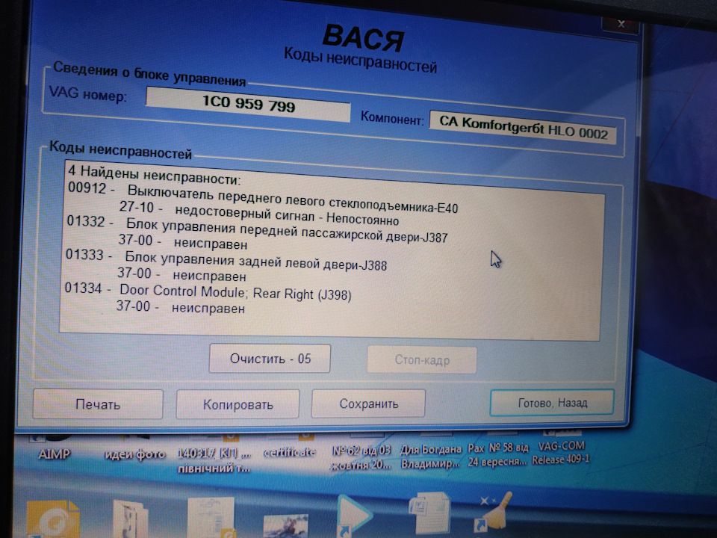
Task: Open the '№ 62 від 03 жовтня' file
Action: (x=361, y=457)
